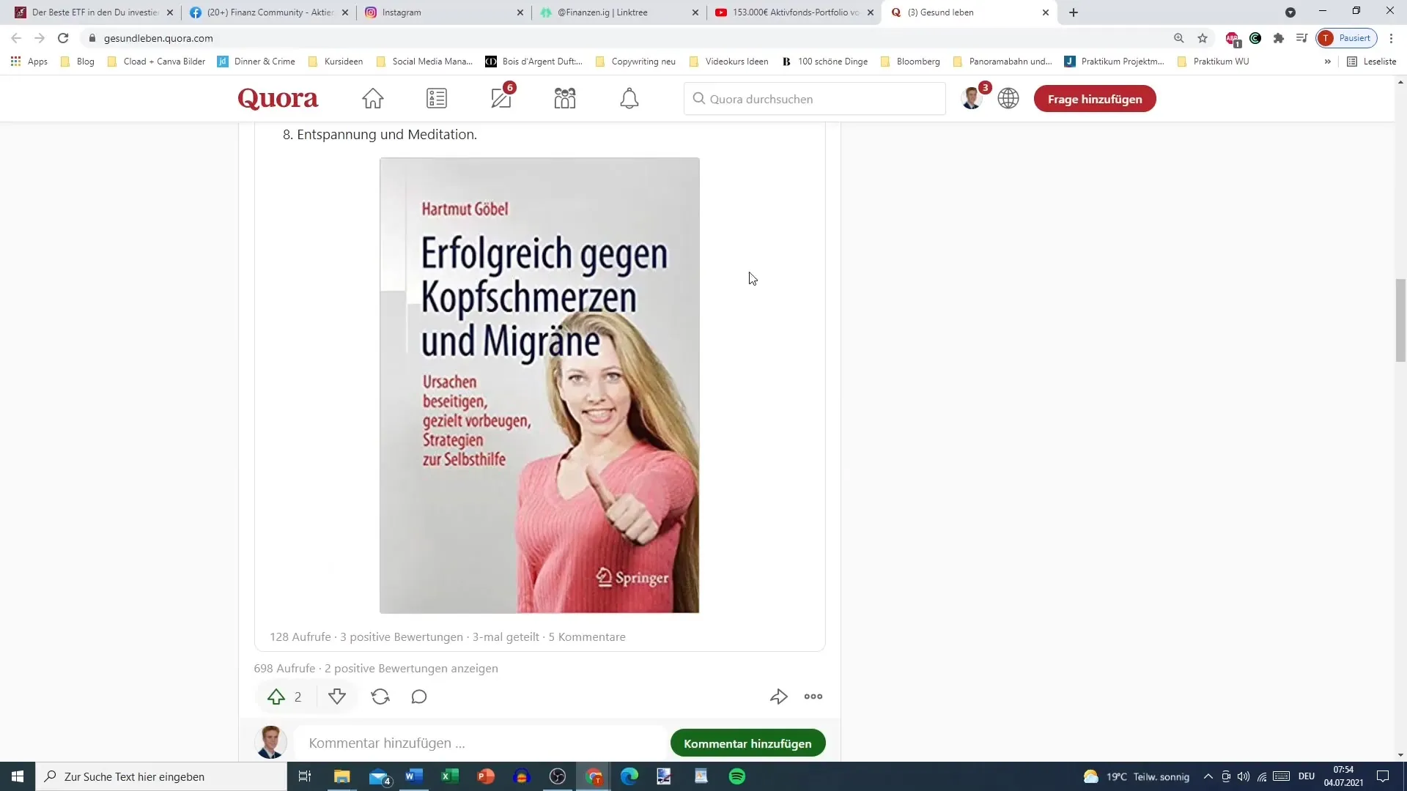Open the Copywriting neu bookmark folder
1407x791 pixels.
click(x=635, y=62)
